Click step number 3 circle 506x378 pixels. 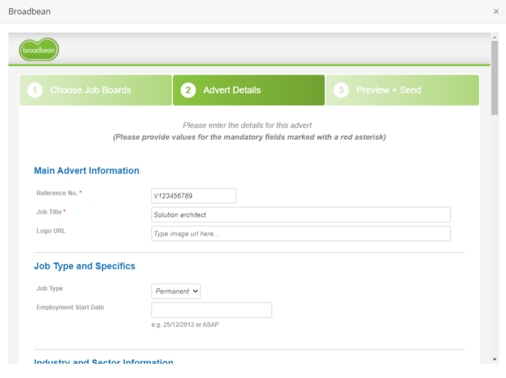341,90
